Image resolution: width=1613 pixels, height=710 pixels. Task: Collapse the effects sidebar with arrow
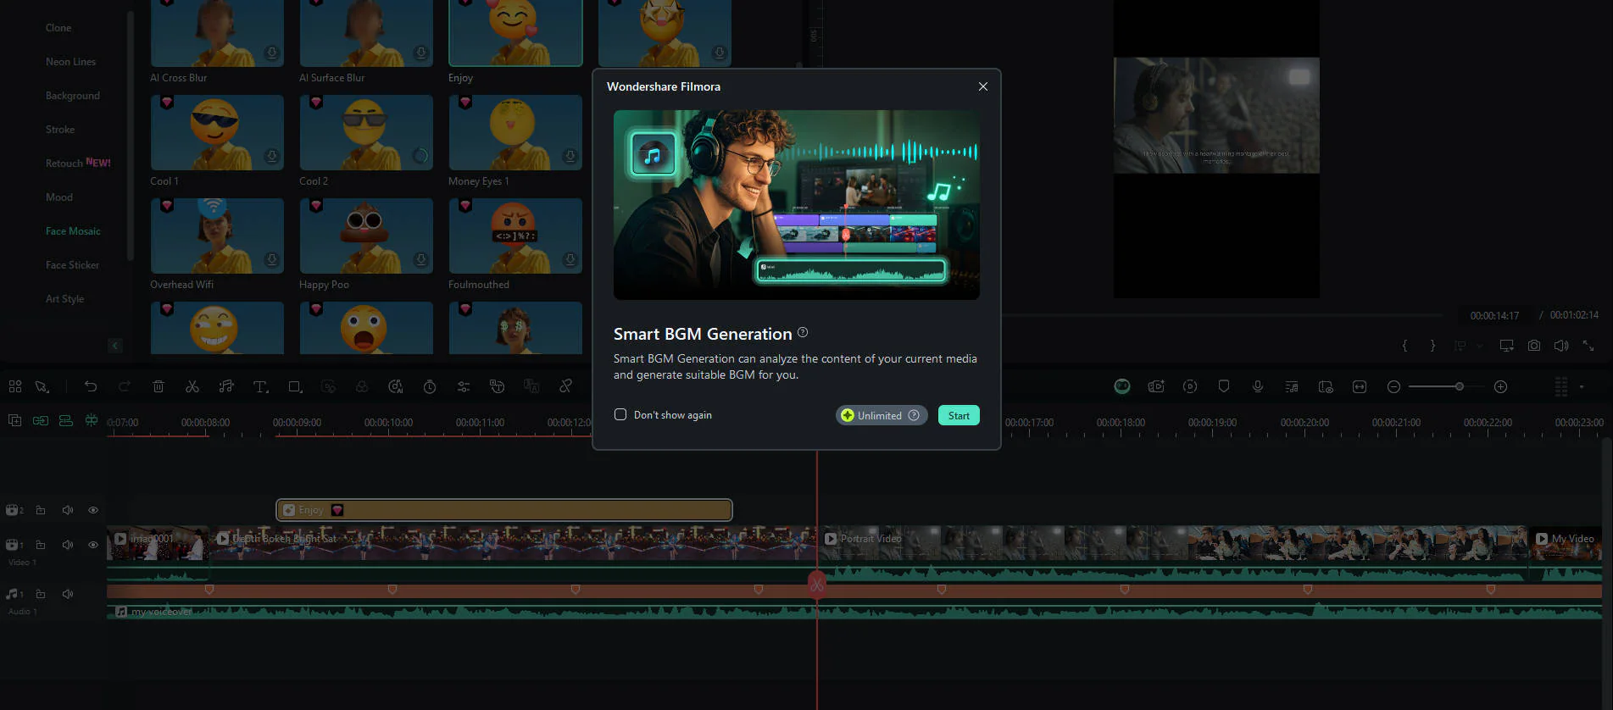[x=115, y=345]
